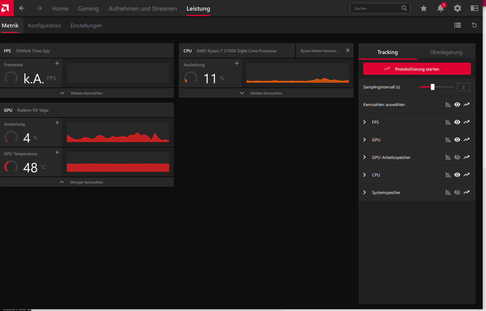Open the Konfiguration tab
The image size is (486, 311).
(x=44, y=25)
